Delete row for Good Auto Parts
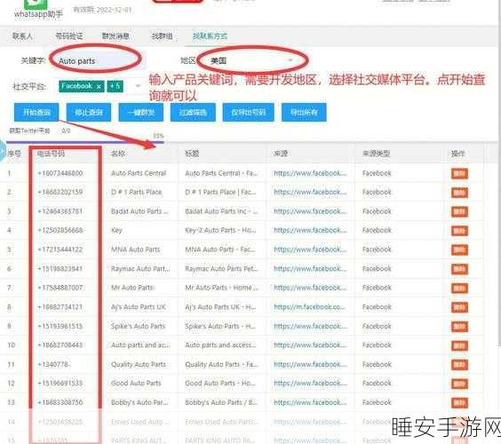Screen dimensions: 501x444 [x=459, y=384]
